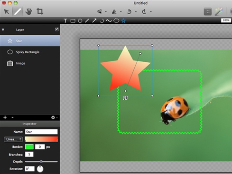Viewport: 232px width, 174px height.
Task: Activate the hand pan tool
Action: pyautogui.click(x=28, y=11)
